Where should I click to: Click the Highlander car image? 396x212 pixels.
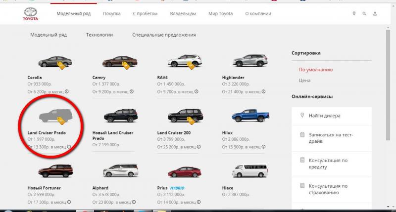tap(250, 60)
